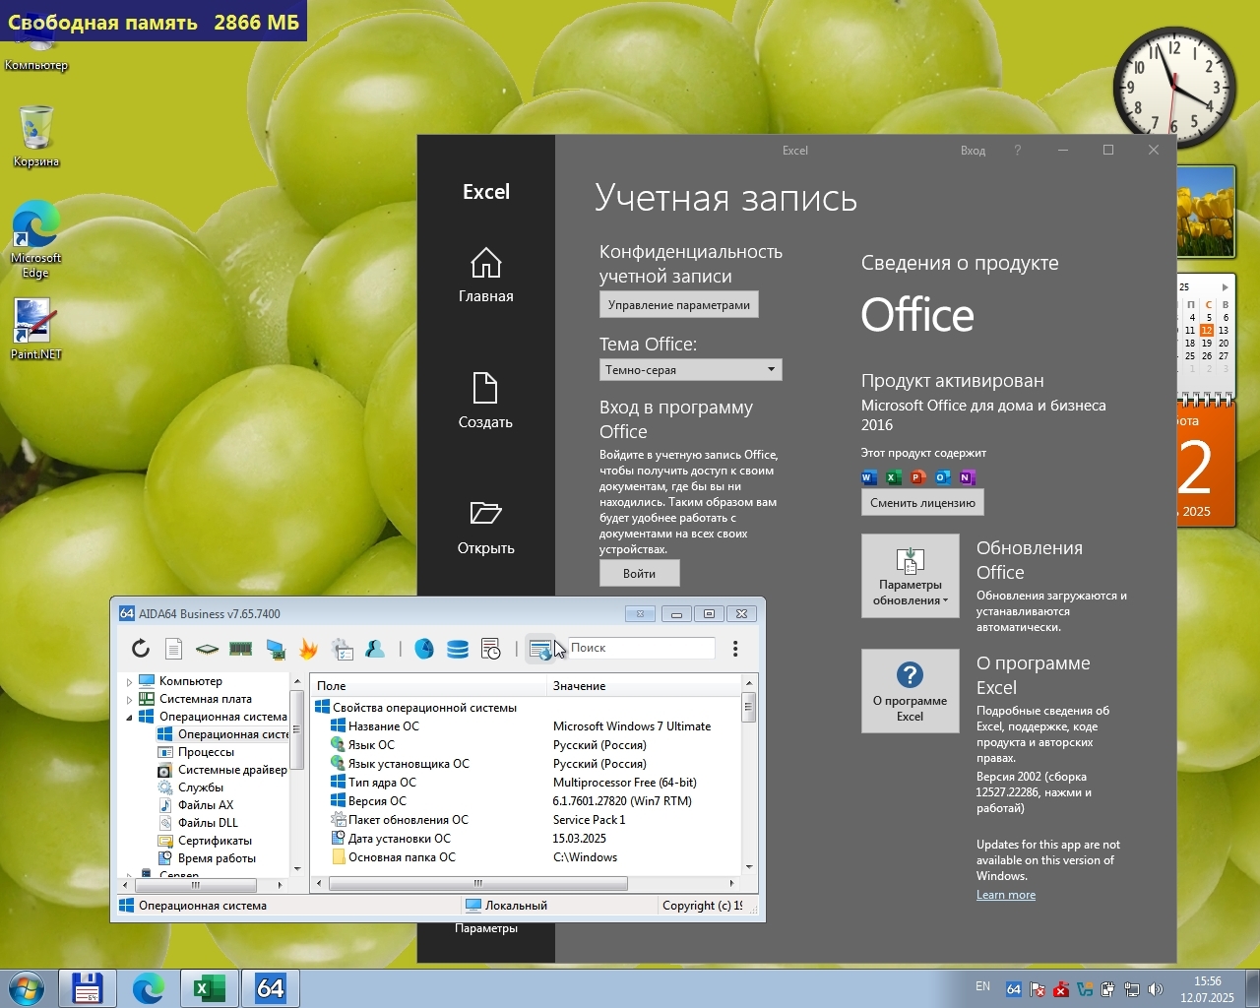
Task: Click the Войти button in Excel
Action: pos(639,573)
